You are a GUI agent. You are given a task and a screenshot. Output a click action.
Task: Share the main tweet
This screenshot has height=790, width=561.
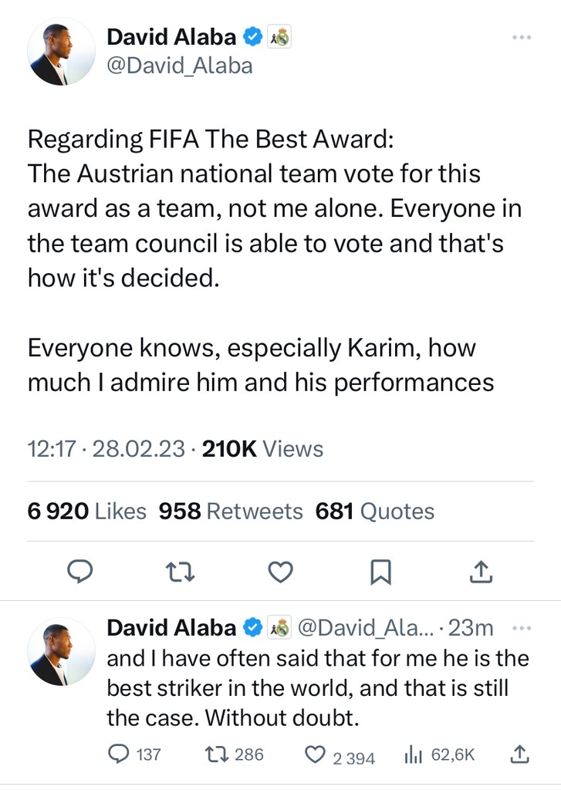[481, 572]
